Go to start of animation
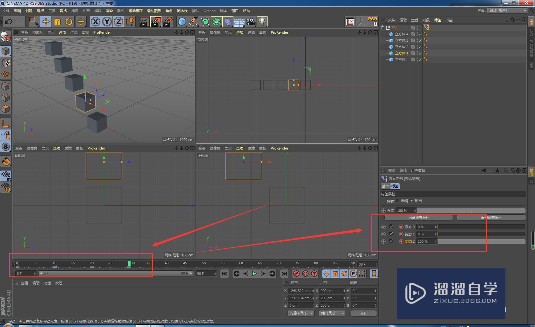This screenshot has width=535, height=327. click(225, 274)
